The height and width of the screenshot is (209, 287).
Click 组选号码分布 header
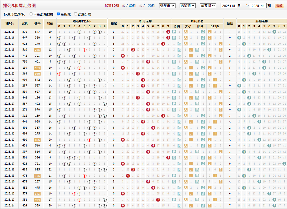pos(82,21)
